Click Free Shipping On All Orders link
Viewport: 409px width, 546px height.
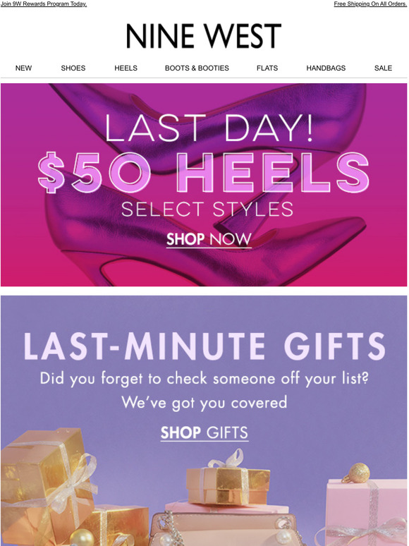coord(370,4)
